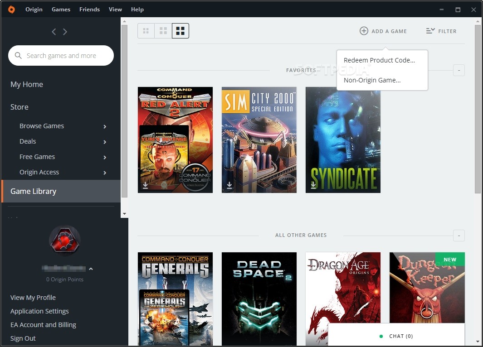This screenshot has width=483, height=347.
Task: Go forward with the right arrow
Action: (x=65, y=32)
